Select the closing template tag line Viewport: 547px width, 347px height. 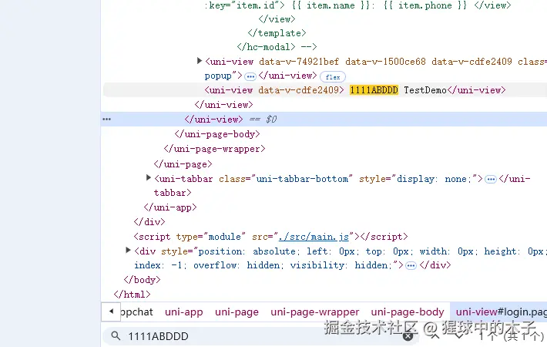[277, 33]
